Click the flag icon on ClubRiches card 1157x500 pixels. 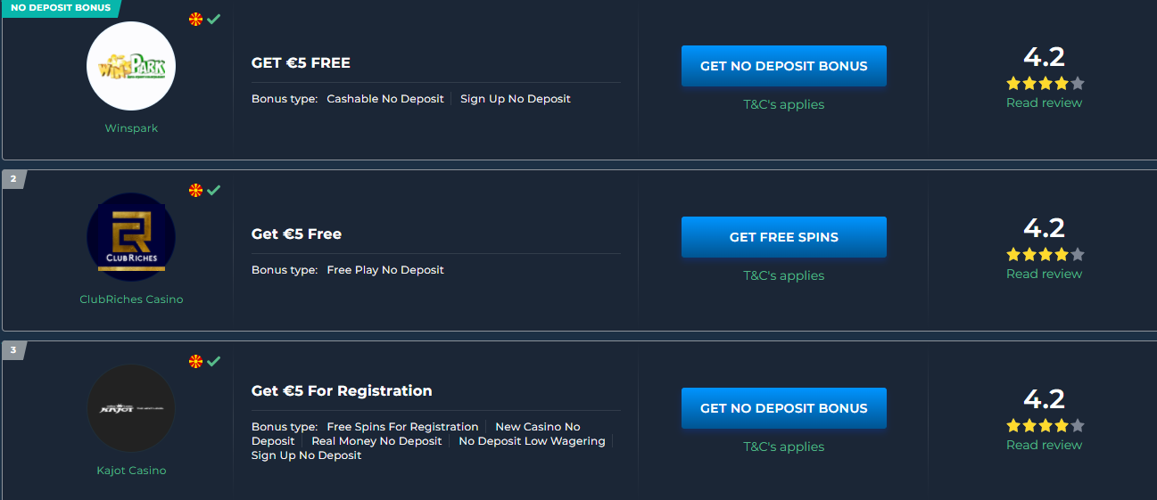(x=196, y=190)
